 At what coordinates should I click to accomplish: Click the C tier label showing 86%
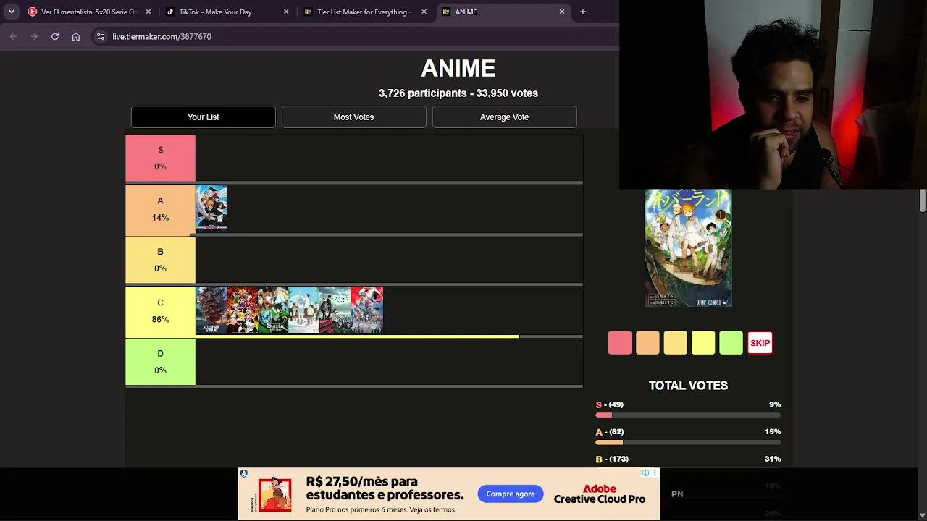tap(161, 311)
